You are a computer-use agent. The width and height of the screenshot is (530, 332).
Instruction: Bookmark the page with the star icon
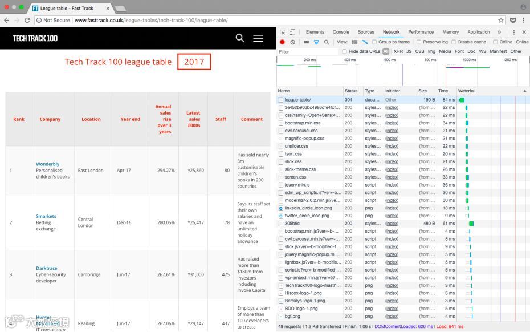pos(500,21)
